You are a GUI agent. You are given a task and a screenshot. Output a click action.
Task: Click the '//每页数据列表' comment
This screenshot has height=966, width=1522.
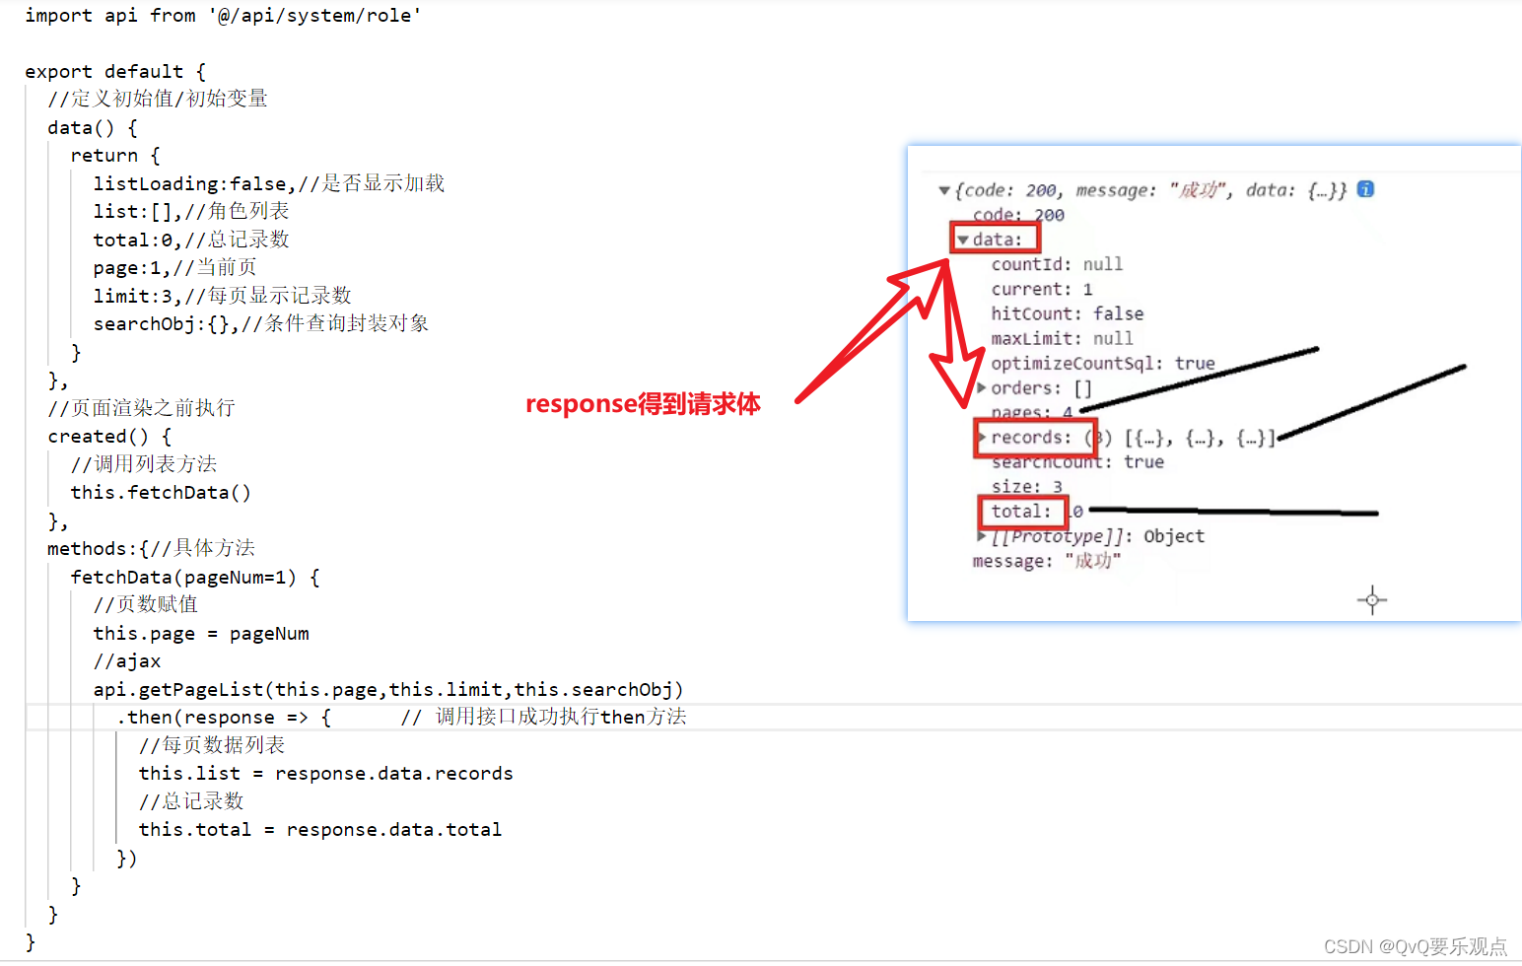212,745
